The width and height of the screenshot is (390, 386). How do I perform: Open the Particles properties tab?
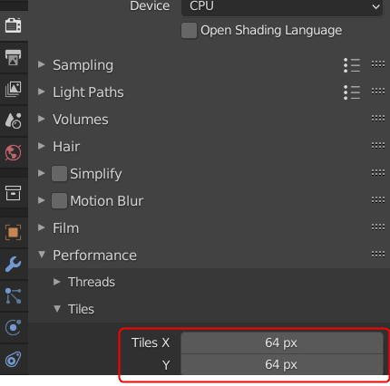[14, 296]
